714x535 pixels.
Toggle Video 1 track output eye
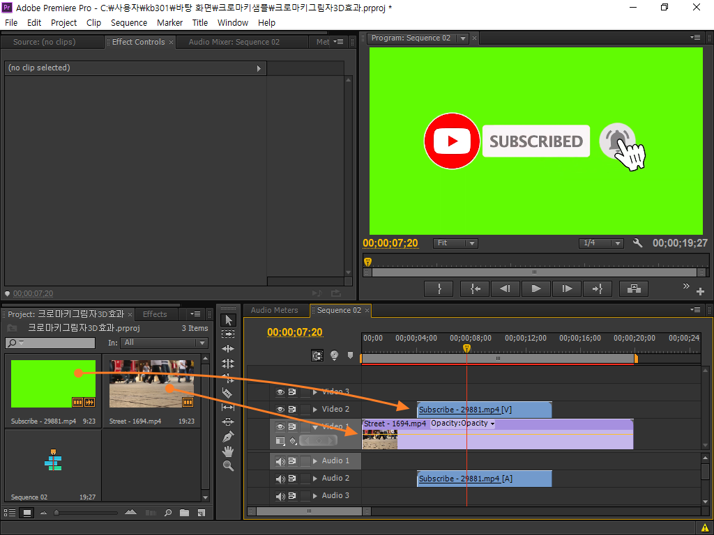coord(280,427)
